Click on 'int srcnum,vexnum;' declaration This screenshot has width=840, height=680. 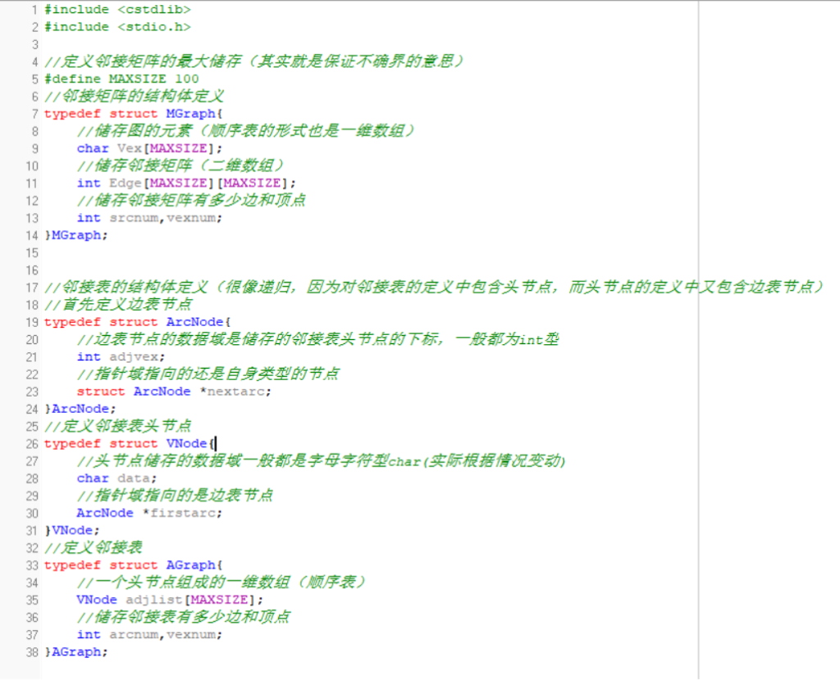click(x=149, y=218)
